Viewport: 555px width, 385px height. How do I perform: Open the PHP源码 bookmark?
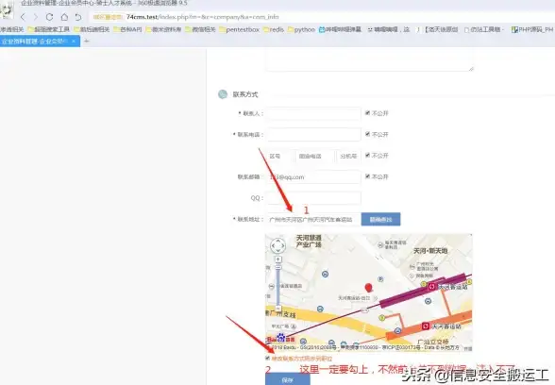click(532, 30)
